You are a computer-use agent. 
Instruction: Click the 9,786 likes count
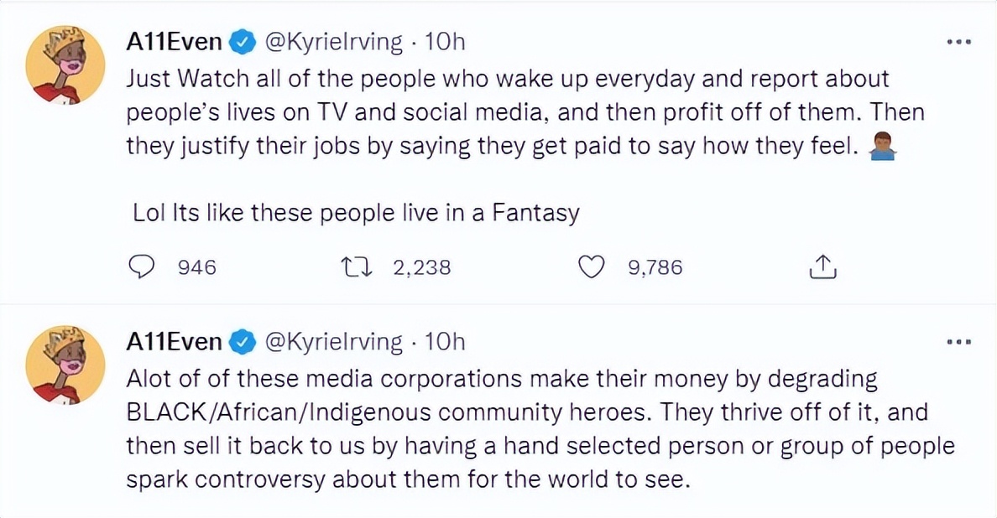click(x=655, y=267)
